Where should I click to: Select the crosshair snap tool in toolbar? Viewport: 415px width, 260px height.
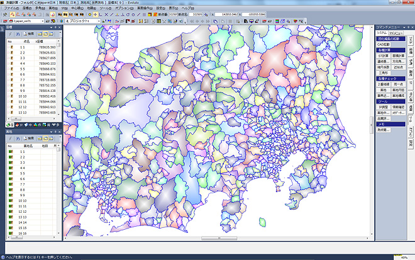(96, 14)
